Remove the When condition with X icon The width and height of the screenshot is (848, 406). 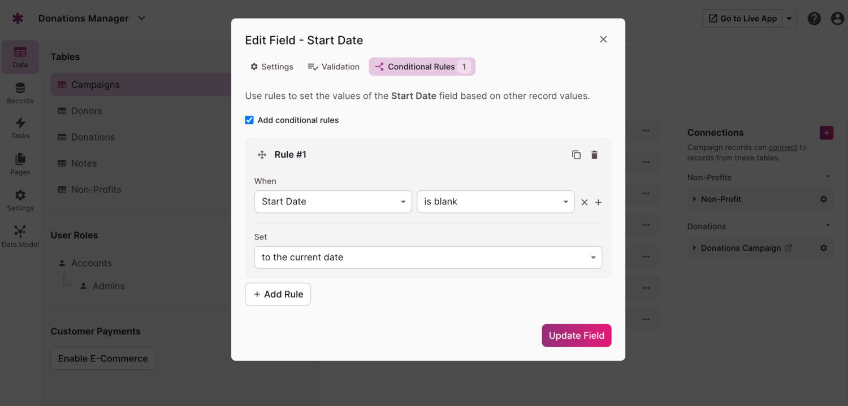coord(585,202)
